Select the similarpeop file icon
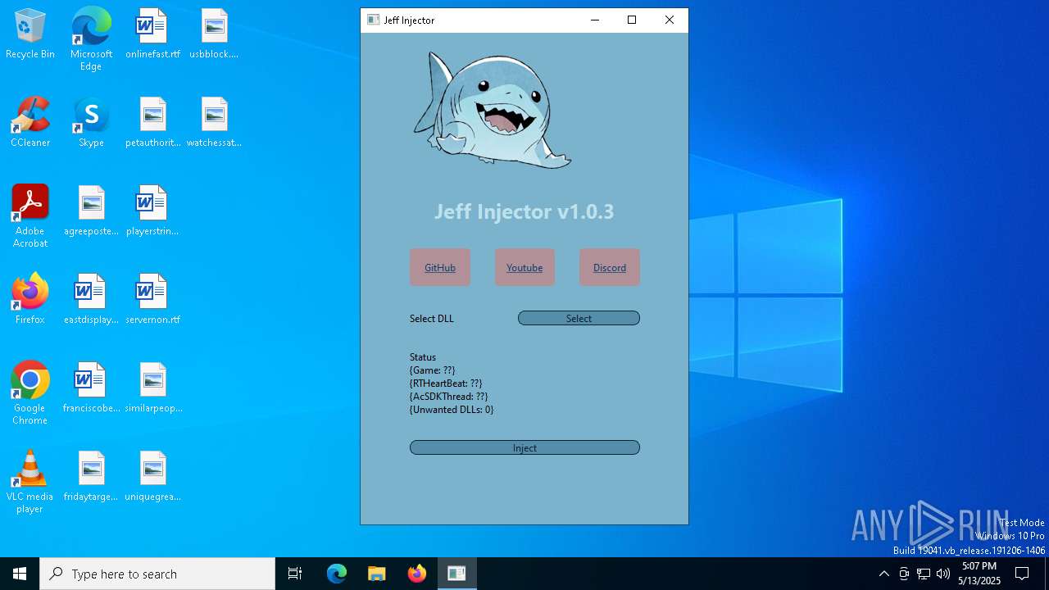Screen dimensions: 1049x590 152,388
